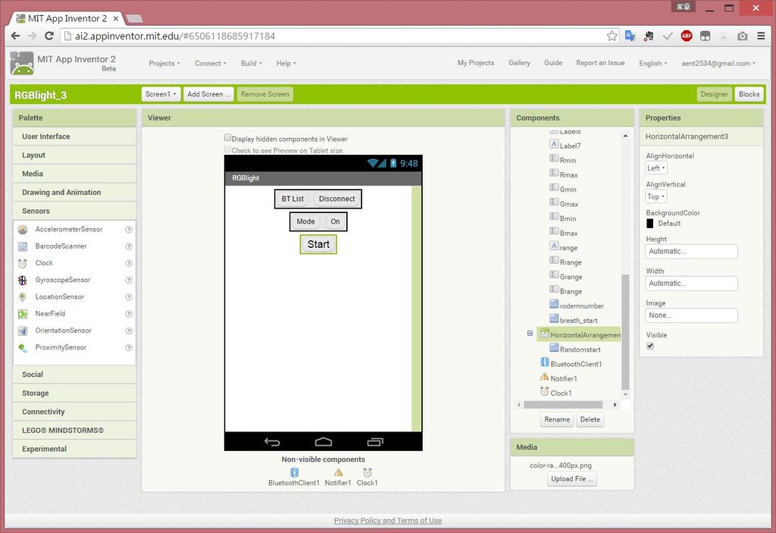
Task: Switch to the Designer view
Action: 714,94
